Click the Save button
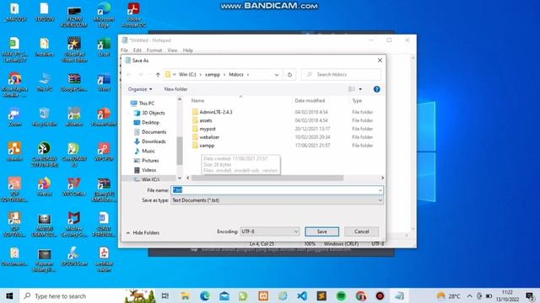This screenshot has height=303, width=540. (x=321, y=231)
